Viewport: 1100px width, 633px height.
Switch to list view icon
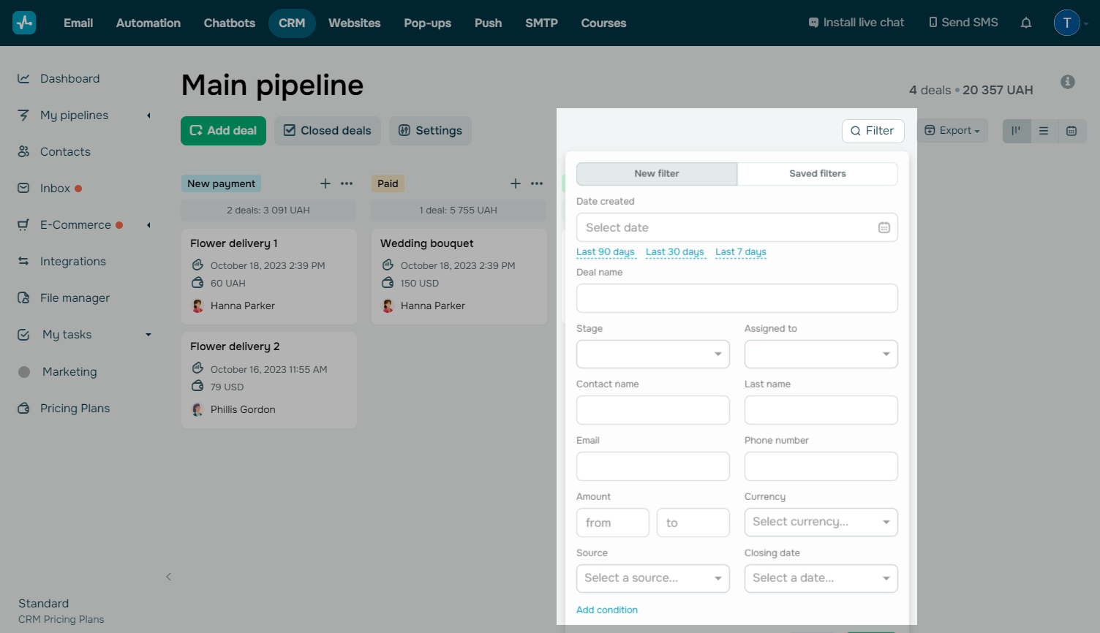[1044, 131]
